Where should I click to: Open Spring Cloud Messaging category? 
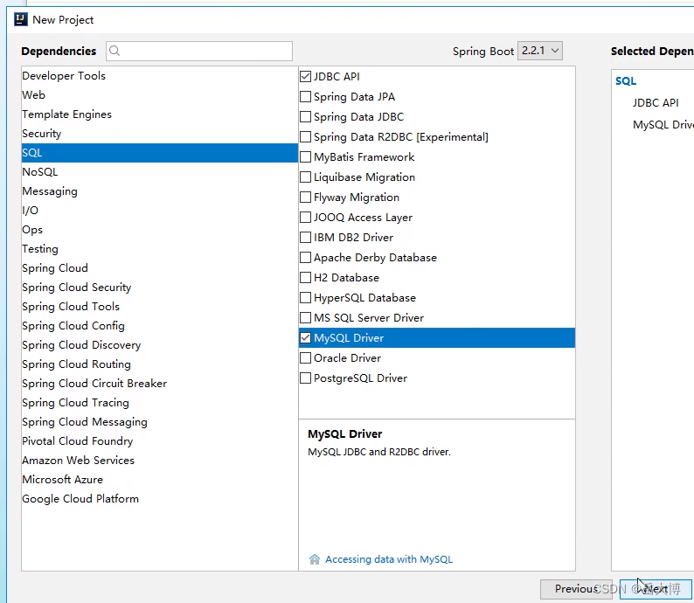pos(159,422)
